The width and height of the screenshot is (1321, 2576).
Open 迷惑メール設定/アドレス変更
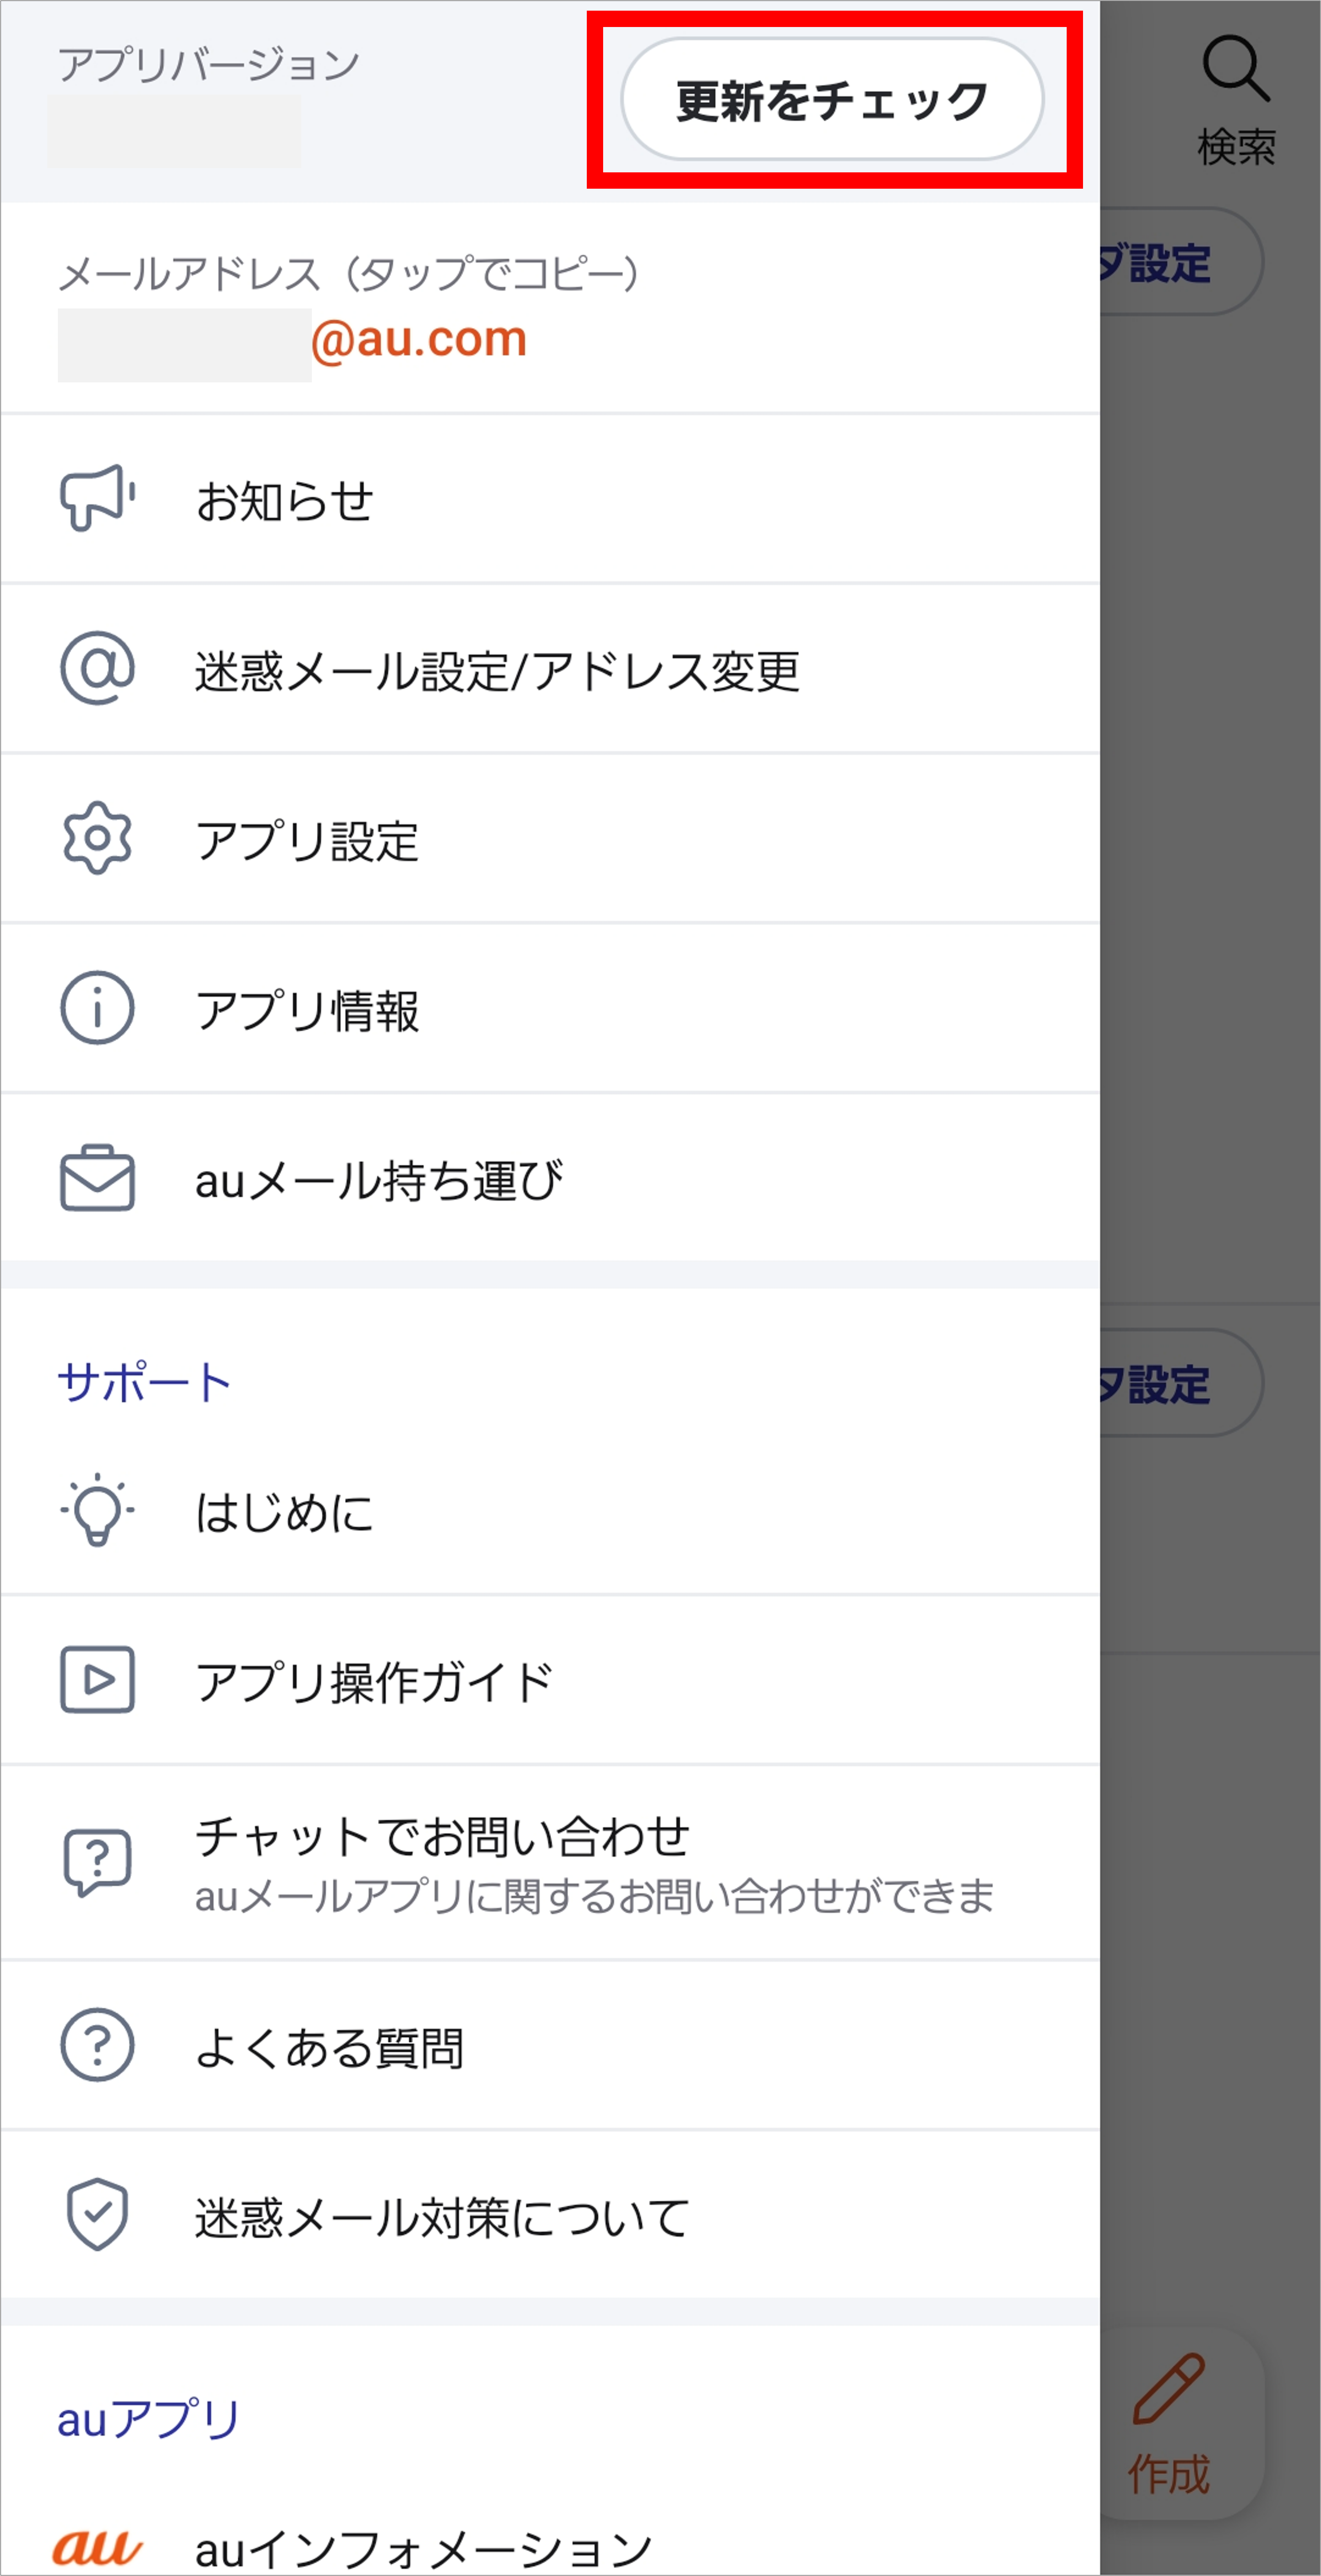pyautogui.click(x=497, y=670)
